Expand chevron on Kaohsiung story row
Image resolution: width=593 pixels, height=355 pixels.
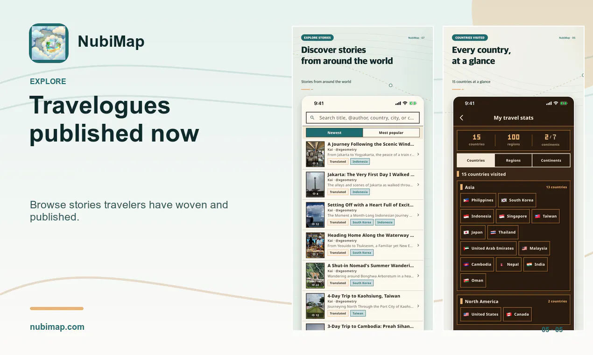point(418,306)
